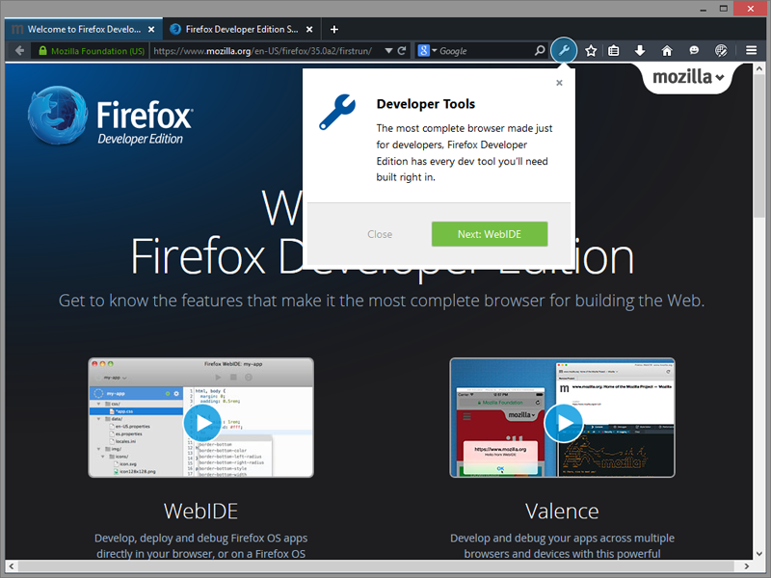Switch to Welcome to Firefox Developer tab
This screenshot has height=578, width=771.
point(83,30)
